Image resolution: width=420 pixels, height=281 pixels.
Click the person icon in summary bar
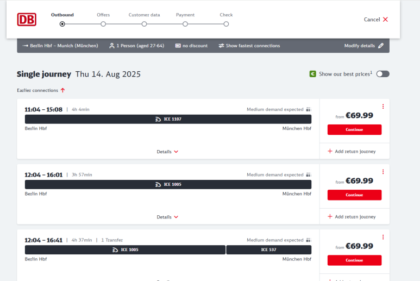(x=112, y=46)
